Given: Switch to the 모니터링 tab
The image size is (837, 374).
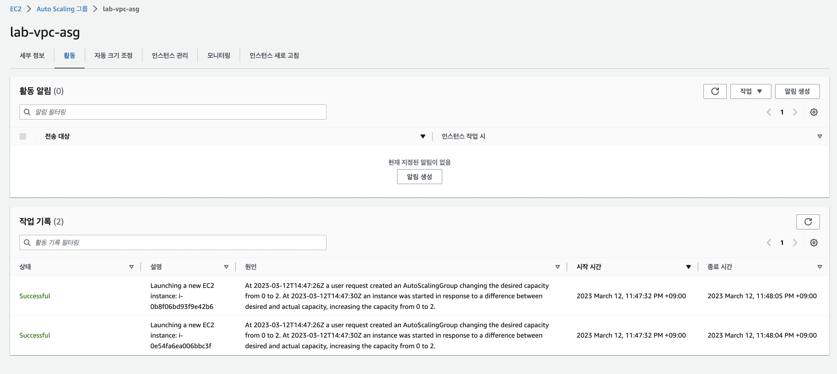Looking at the screenshot, I should [218, 56].
